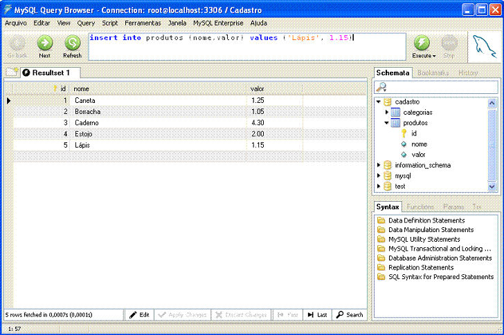
Task: Switch to the Params tab
Action: pos(453,207)
